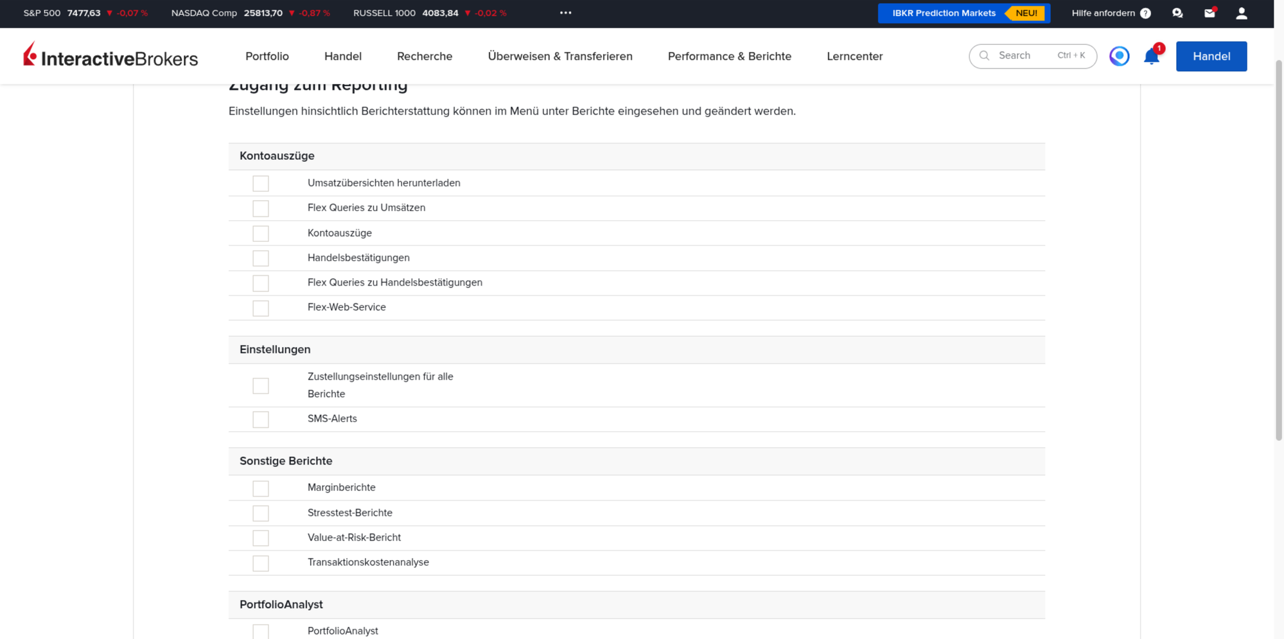Click the Transaktionskostenanalyse label text
The height and width of the screenshot is (639, 1284).
pyautogui.click(x=368, y=563)
